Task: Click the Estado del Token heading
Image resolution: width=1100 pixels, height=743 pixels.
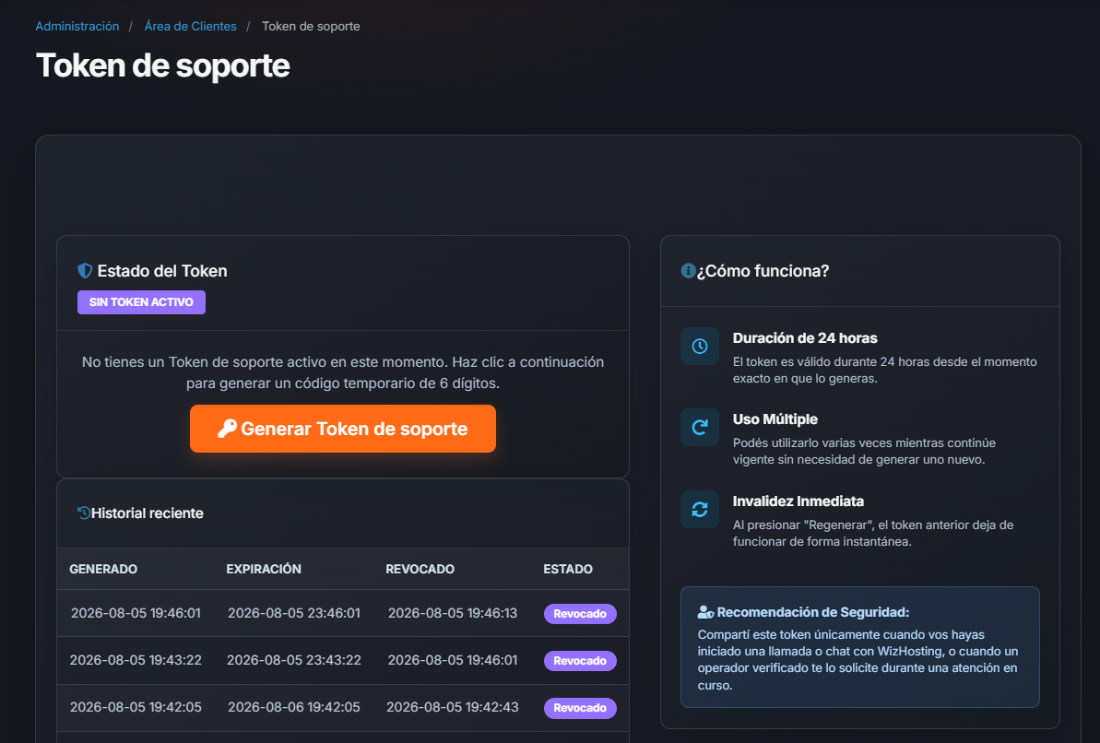Action: (162, 271)
